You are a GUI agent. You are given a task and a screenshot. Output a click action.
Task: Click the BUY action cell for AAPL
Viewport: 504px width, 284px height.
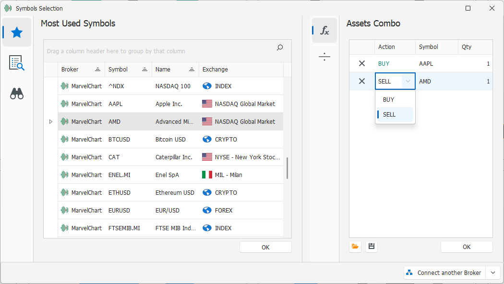tap(395, 64)
